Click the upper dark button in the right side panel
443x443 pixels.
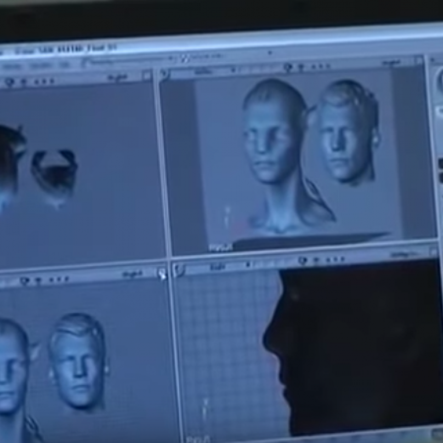point(440,164)
